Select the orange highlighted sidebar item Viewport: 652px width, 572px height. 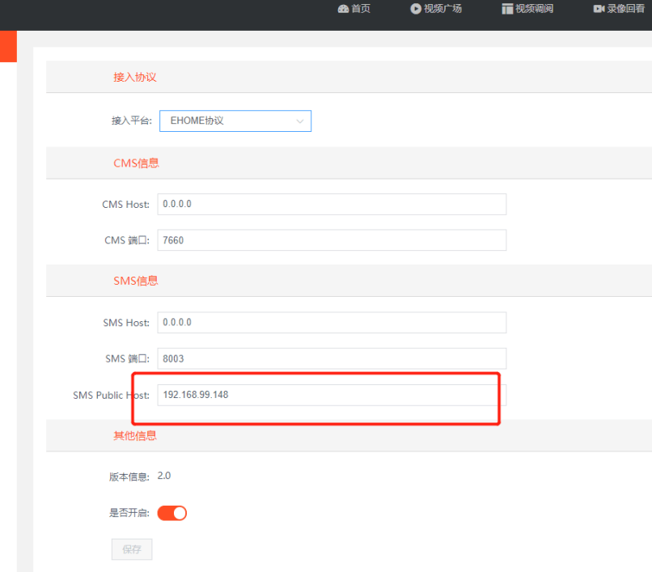(x=8, y=46)
